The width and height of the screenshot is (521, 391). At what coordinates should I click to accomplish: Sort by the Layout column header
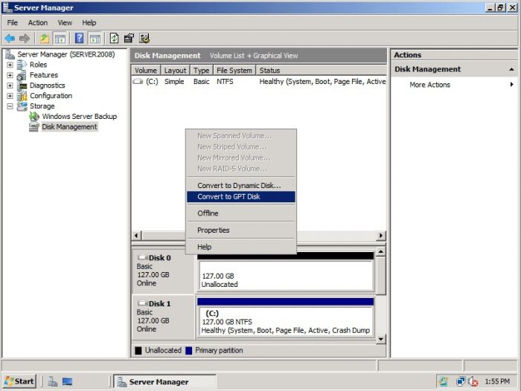[x=175, y=71]
